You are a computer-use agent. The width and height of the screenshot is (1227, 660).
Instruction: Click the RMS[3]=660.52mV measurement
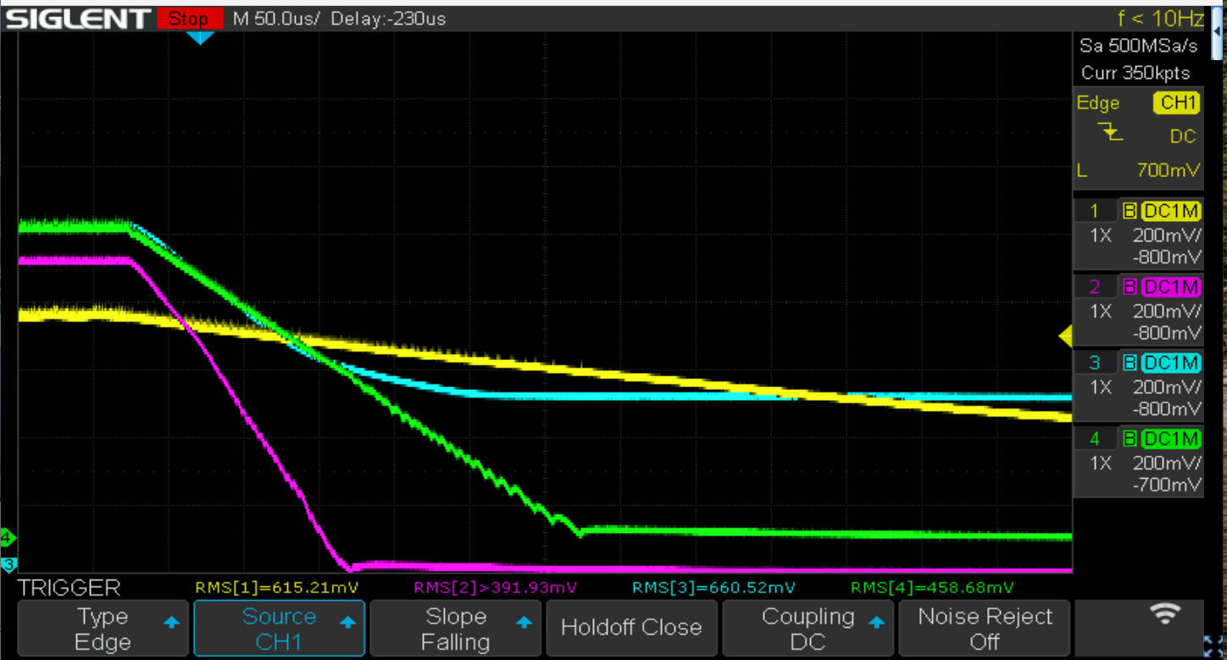click(713, 587)
